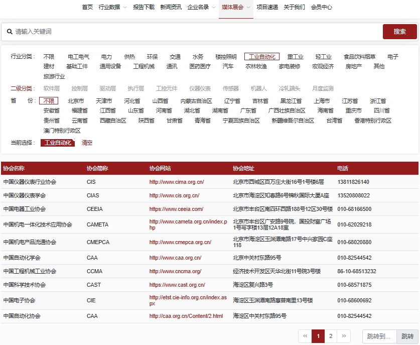Select province 新疆维吾尔自治区
The image size is (420, 345).
(x=293, y=121)
